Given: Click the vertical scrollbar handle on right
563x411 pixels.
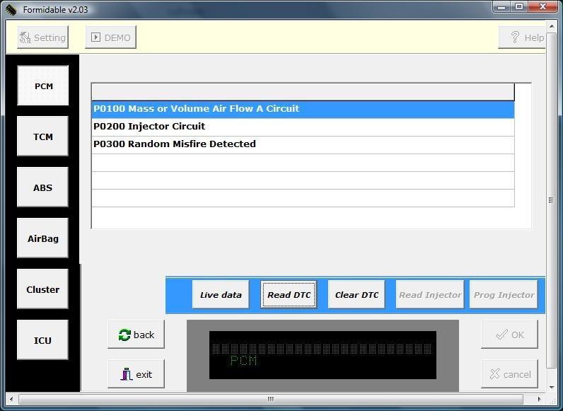Looking at the screenshot, I should [x=551, y=201].
